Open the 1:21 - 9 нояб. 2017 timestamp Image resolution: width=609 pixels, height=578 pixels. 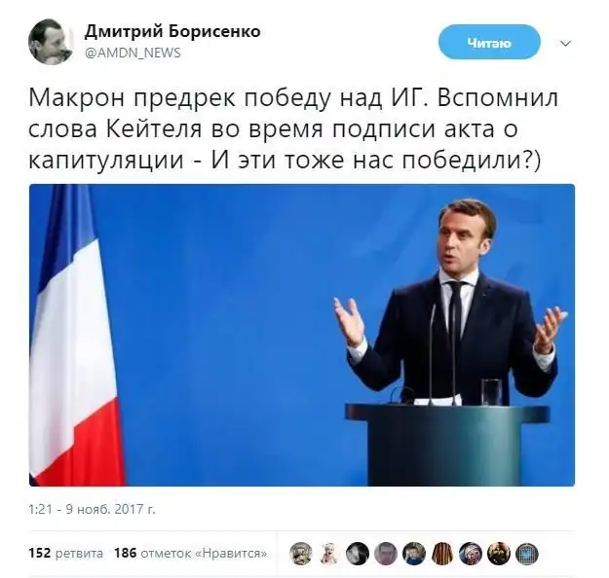coord(92,509)
